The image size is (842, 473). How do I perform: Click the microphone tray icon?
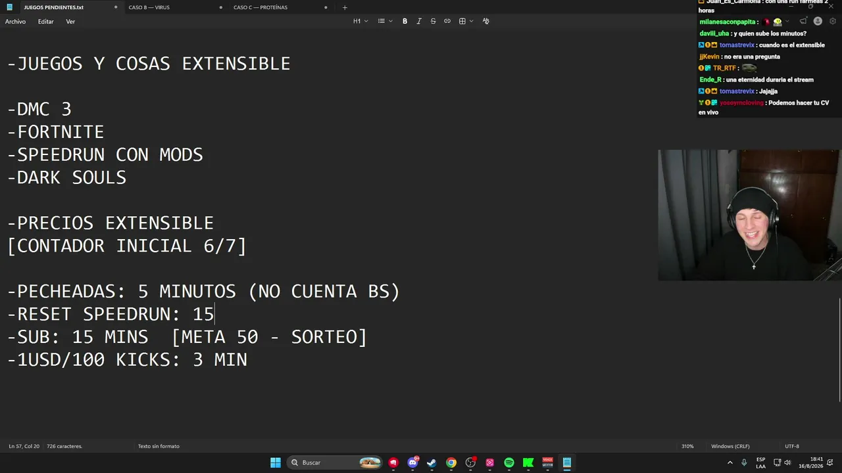coord(745,462)
